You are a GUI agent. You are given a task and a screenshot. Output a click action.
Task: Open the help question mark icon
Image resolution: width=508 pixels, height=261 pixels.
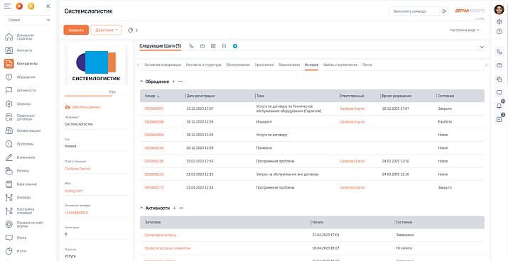tap(499, 31)
